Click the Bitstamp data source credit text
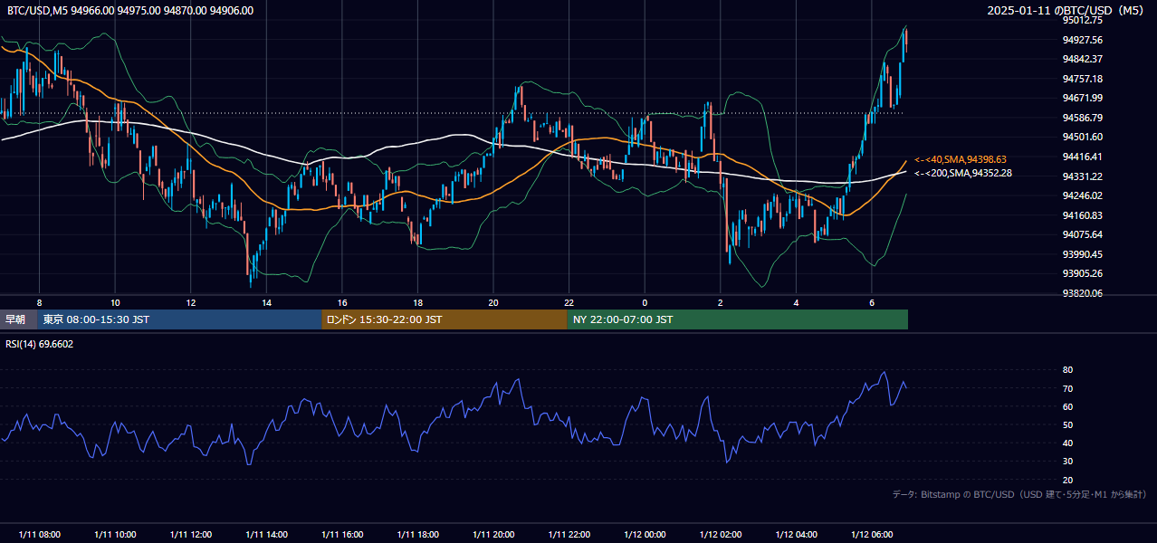This screenshot has height=543, width=1157. pos(1019,494)
